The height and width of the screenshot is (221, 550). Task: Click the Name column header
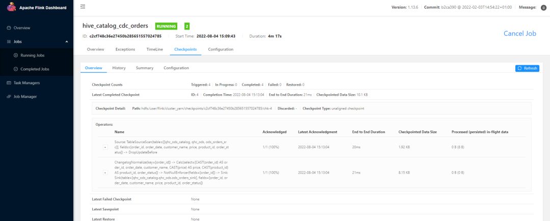click(119, 132)
